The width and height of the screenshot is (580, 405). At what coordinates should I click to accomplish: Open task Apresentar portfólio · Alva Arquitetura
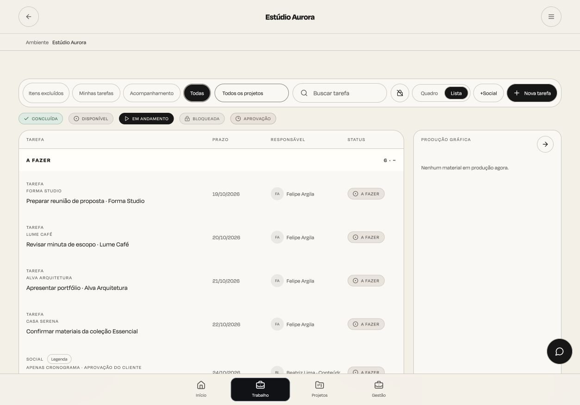coord(77,288)
